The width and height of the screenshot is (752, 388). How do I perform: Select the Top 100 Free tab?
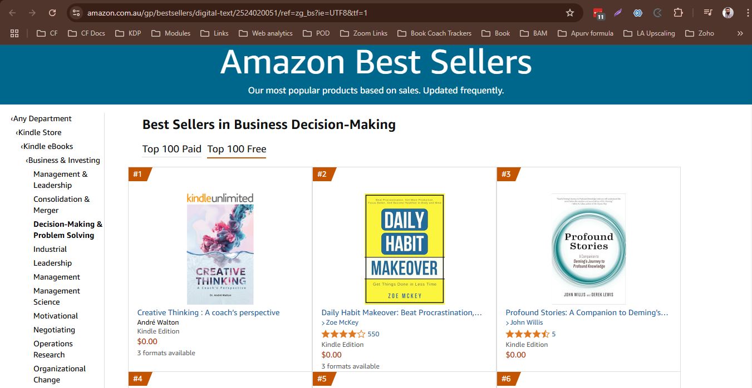[x=237, y=149]
